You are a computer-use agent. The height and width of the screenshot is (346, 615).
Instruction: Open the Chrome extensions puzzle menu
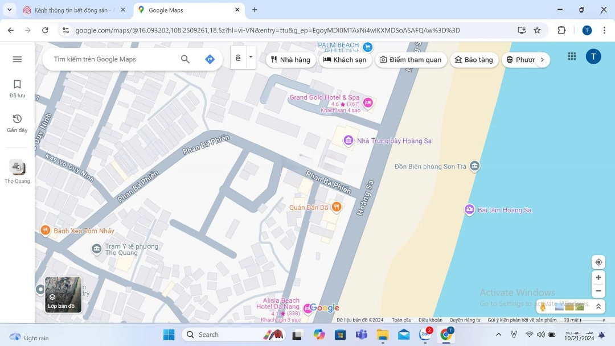tap(561, 30)
